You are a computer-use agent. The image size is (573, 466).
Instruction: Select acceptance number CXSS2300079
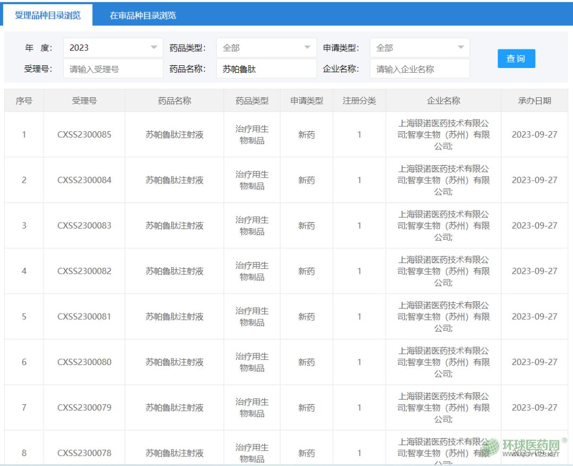pos(84,408)
